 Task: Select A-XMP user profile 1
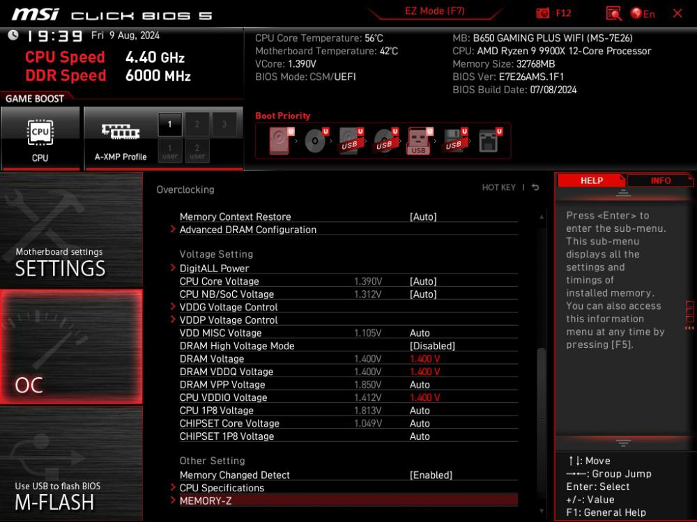tap(170, 151)
